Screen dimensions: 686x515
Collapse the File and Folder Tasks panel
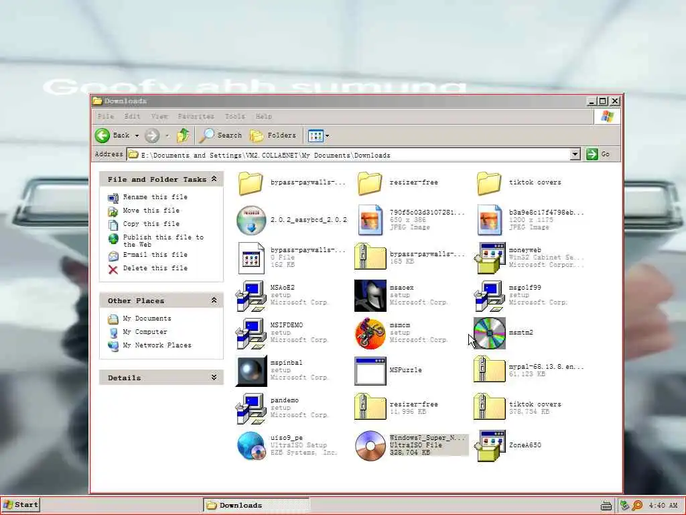(214, 178)
